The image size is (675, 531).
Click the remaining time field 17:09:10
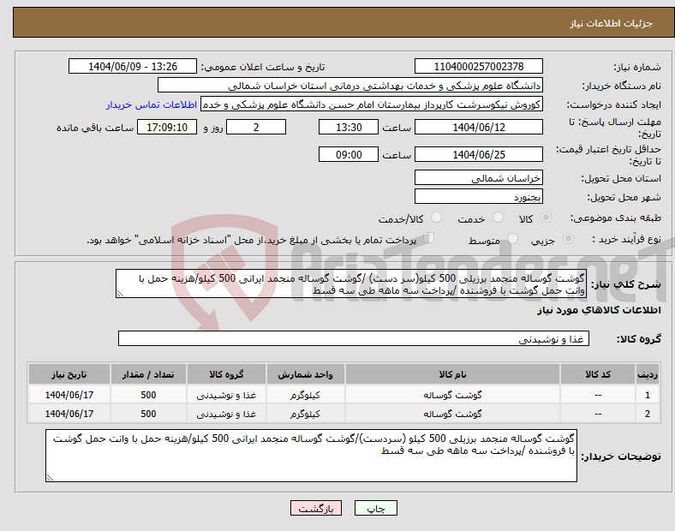click(167, 127)
